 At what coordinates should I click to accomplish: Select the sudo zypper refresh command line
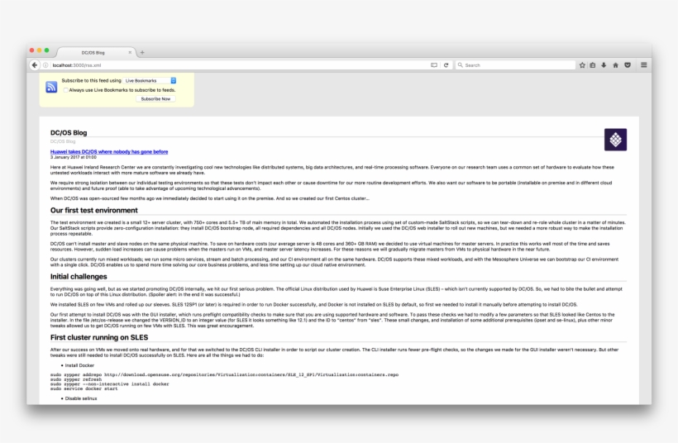tap(76, 379)
